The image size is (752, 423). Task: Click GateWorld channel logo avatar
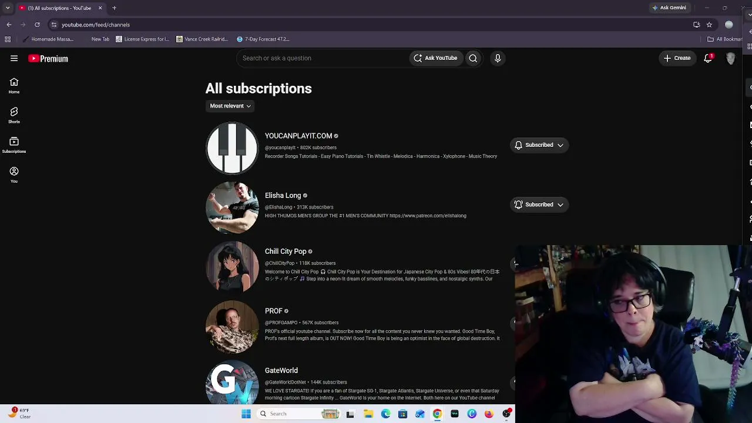click(232, 382)
